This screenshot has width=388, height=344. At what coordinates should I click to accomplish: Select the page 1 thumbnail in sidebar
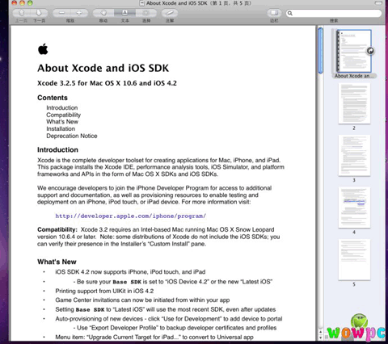[354, 51]
